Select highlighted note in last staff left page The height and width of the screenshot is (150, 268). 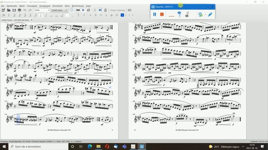[18, 120]
